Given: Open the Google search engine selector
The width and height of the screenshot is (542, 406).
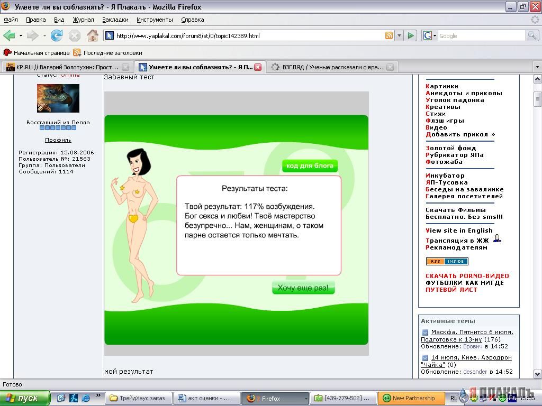Looking at the screenshot, I should (430, 35).
